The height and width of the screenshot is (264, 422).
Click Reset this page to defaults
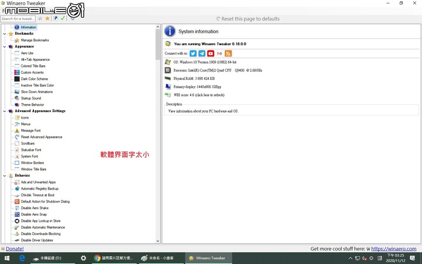[x=248, y=19]
